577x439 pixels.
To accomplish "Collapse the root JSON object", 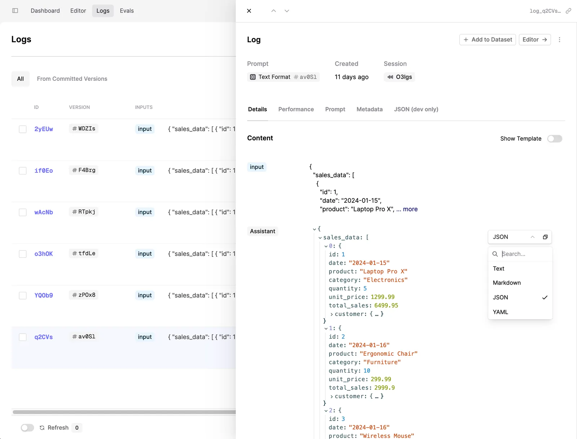I will 314,229.
